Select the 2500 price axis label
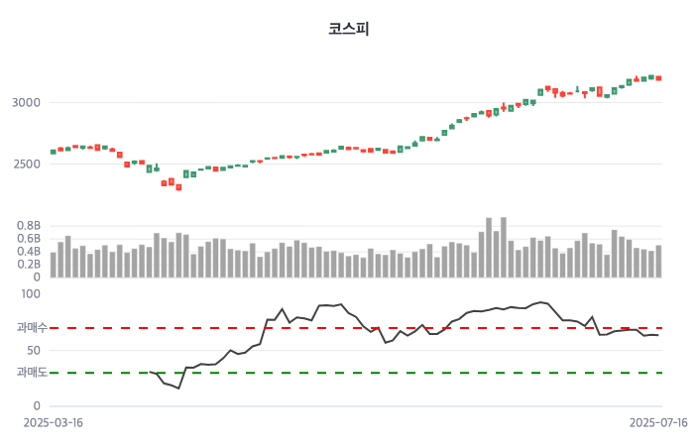 coord(26,165)
